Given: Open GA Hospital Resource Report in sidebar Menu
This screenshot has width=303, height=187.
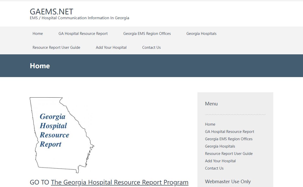Looking at the screenshot, I should (230, 132).
